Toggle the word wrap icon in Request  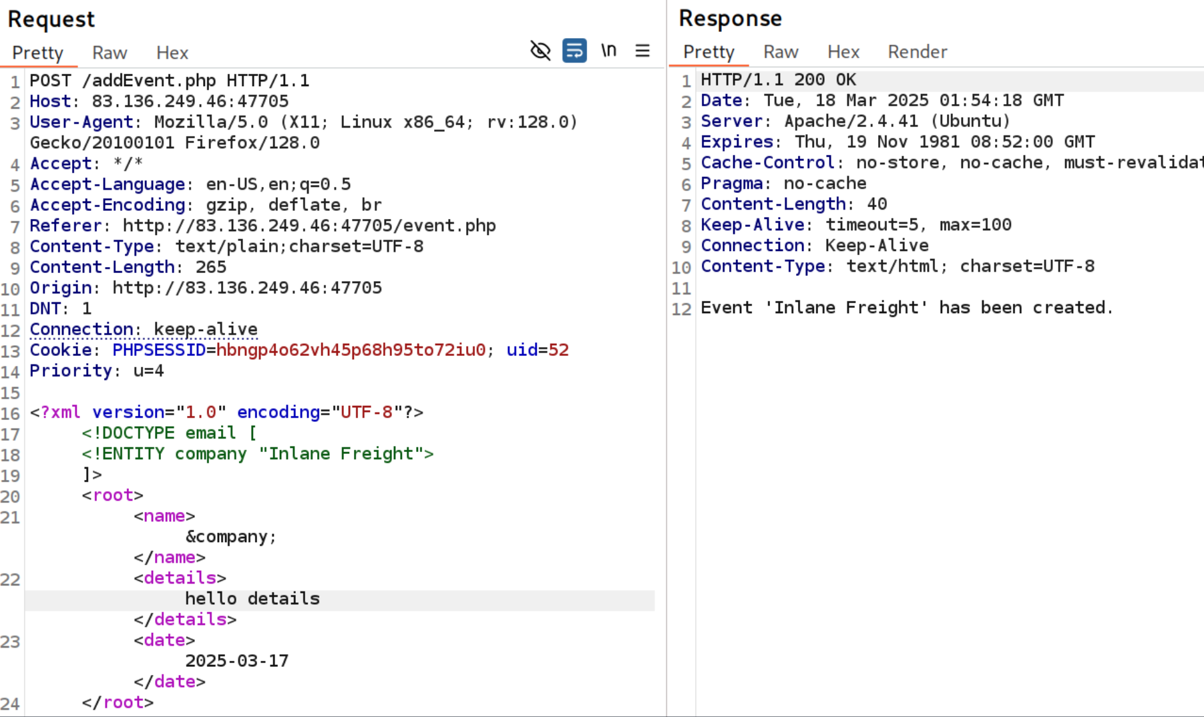(x=574, y=51)
